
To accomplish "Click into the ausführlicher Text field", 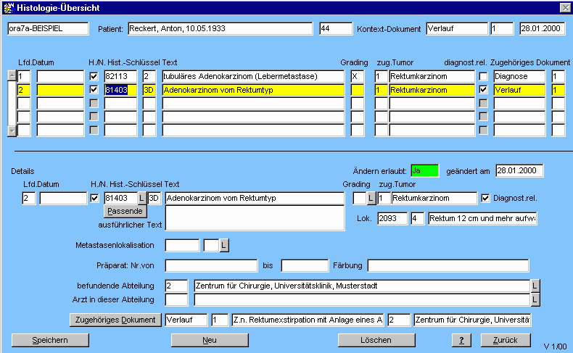I will pos(254,217).
